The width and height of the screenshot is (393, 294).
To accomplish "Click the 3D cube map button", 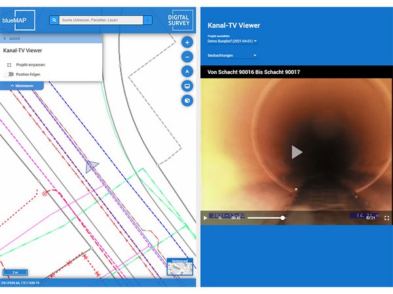I will [x=187, y=101].
